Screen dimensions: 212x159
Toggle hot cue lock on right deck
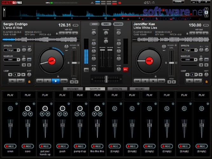[187, 33]
